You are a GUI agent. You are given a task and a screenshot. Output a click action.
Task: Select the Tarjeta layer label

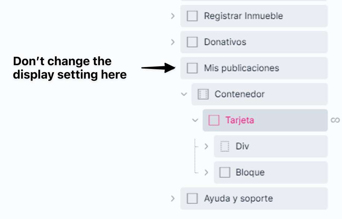tap(240, 120)
